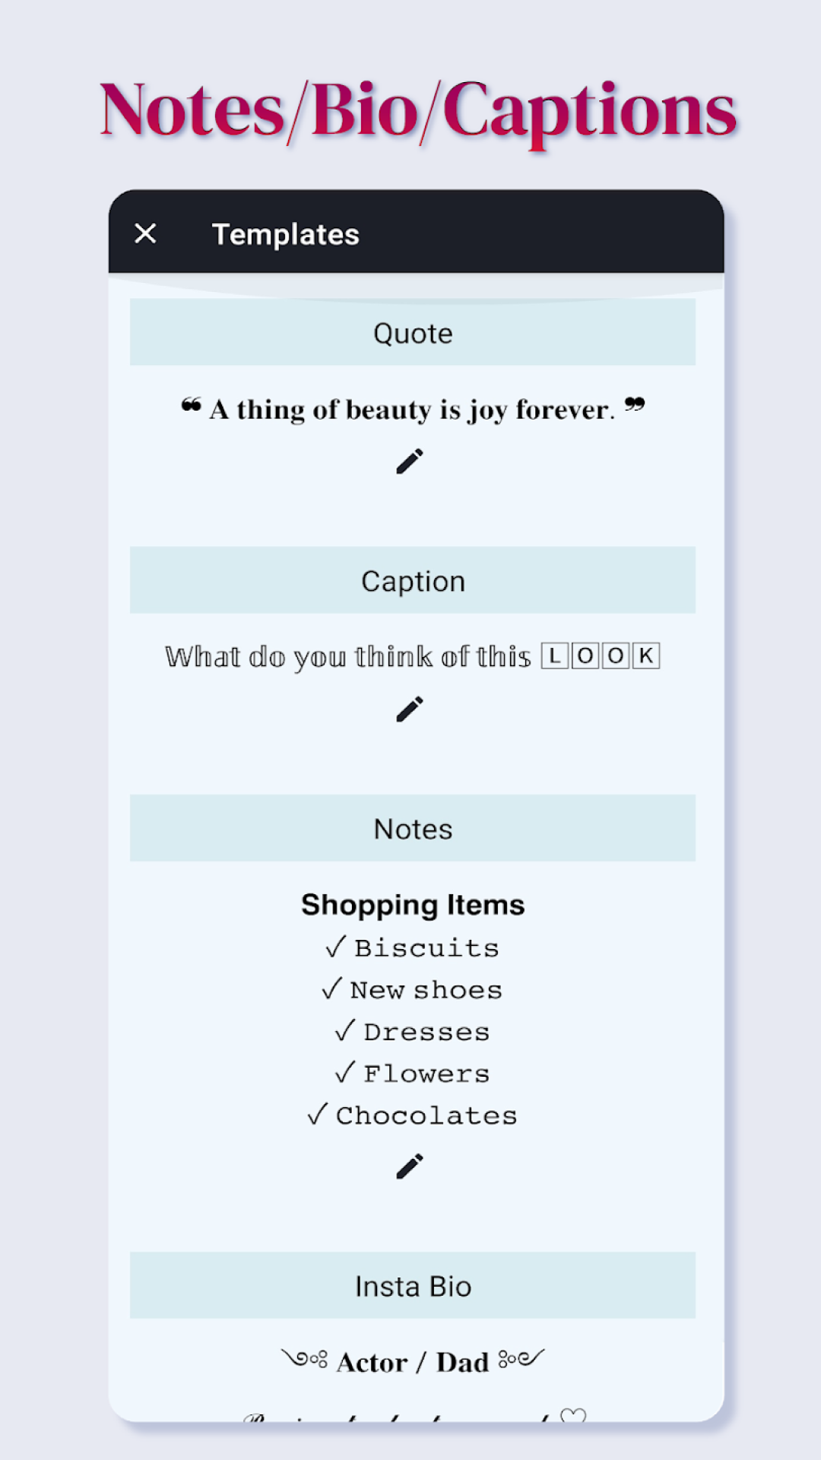Select the Quote section header
This screenshot has height=1460, width=821.
click(x=413, y=332)
